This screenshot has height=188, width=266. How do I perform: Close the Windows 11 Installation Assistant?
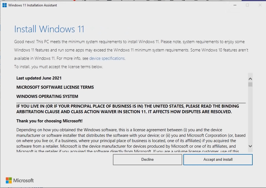click(260, 5)
